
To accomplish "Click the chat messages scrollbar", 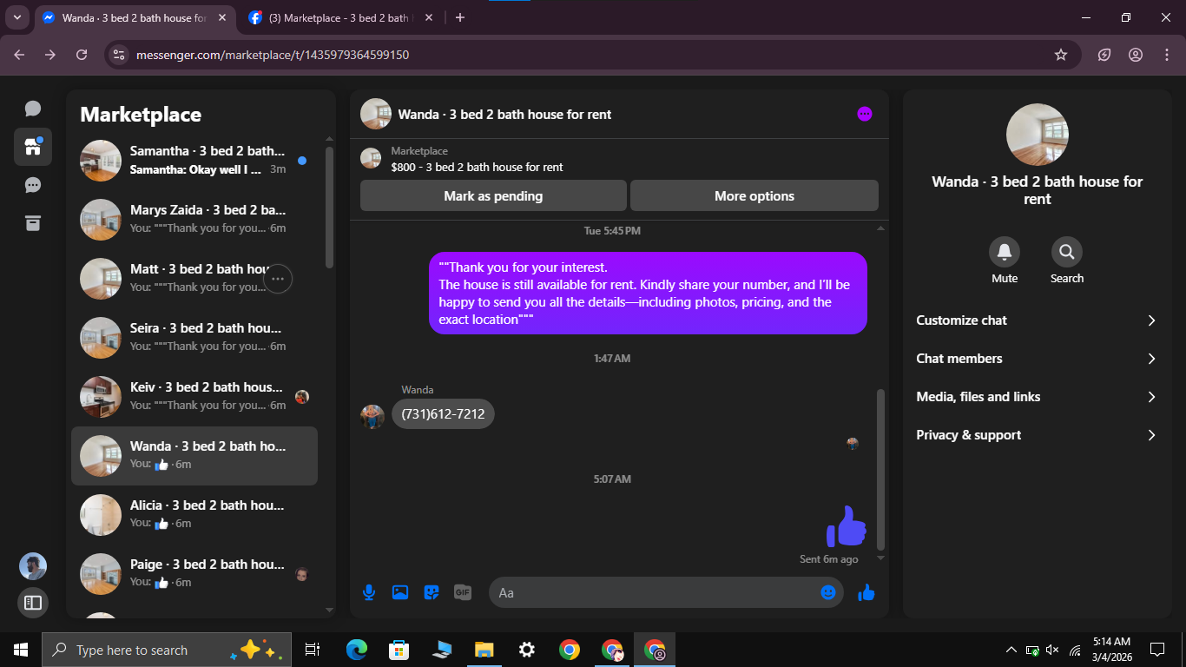I will click(x=880, y=469).
